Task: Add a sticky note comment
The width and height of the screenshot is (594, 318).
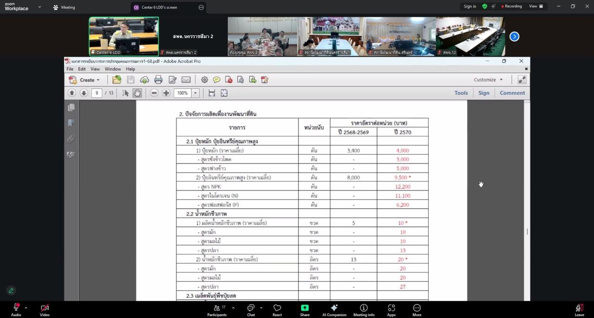Action: [x=217, y=80]
